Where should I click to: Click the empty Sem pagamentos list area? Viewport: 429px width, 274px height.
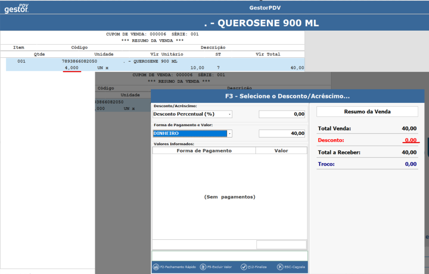[229, 197]
